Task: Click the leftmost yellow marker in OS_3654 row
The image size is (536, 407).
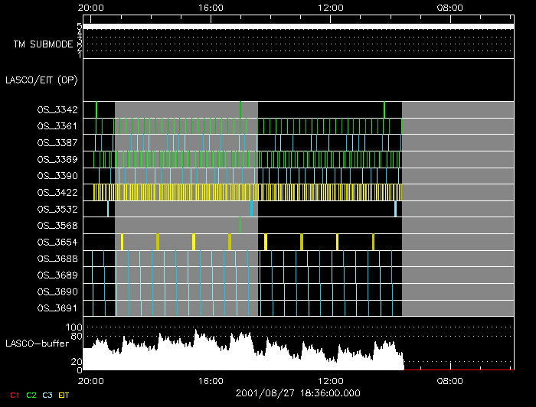Action: (122, 242)
